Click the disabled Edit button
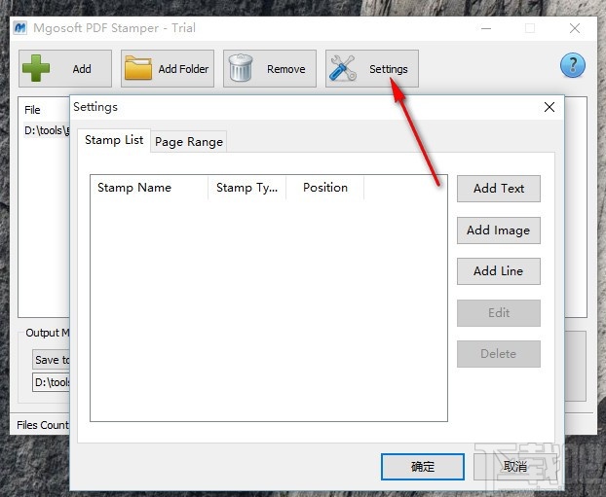Screen dimensions: 606x497 click(x=499, y=313)
